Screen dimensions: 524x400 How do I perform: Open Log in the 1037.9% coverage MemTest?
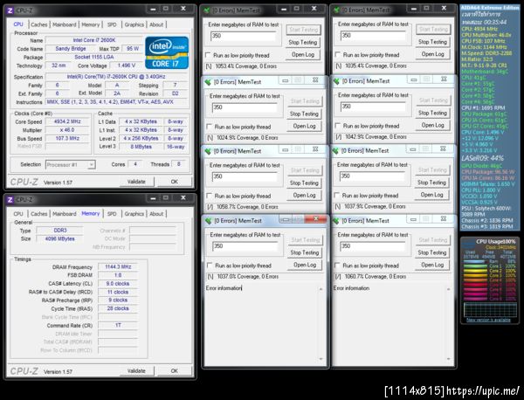click(x=431, y=195)
